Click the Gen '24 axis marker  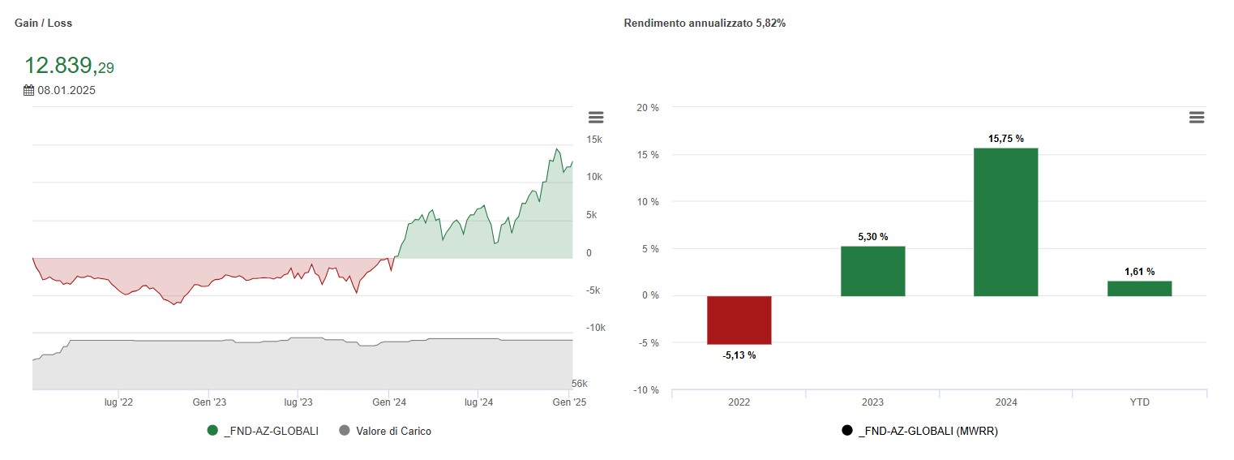[x=388, y=402]
